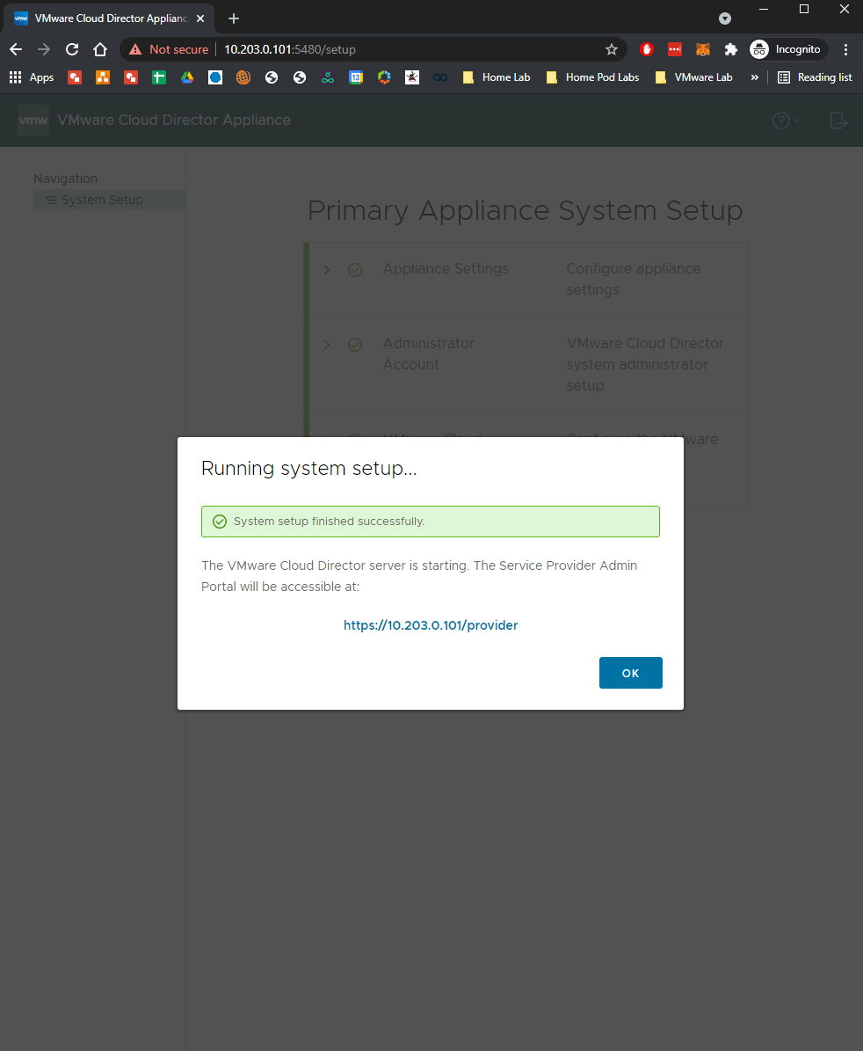Open the Extensions puzzle piece menu
This screenshot has height=1051, width=863.
click(x=730, y=49)
